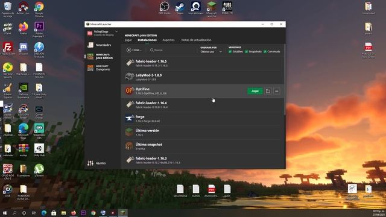The width and height of the screenshot is (386, 217).
Task: Click the fabric-loader-1.16.3 installation icon
Action: pos(130,160)
